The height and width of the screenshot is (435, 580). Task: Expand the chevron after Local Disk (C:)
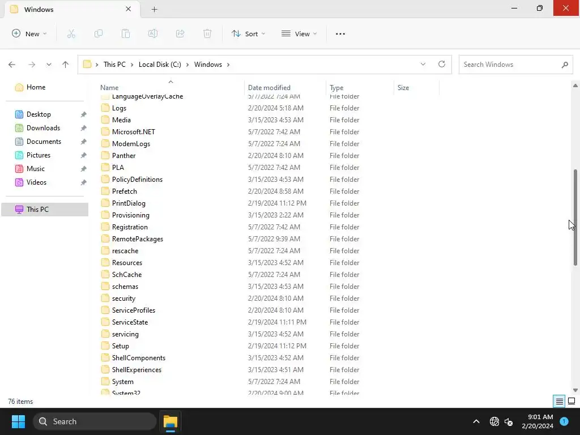187,65
